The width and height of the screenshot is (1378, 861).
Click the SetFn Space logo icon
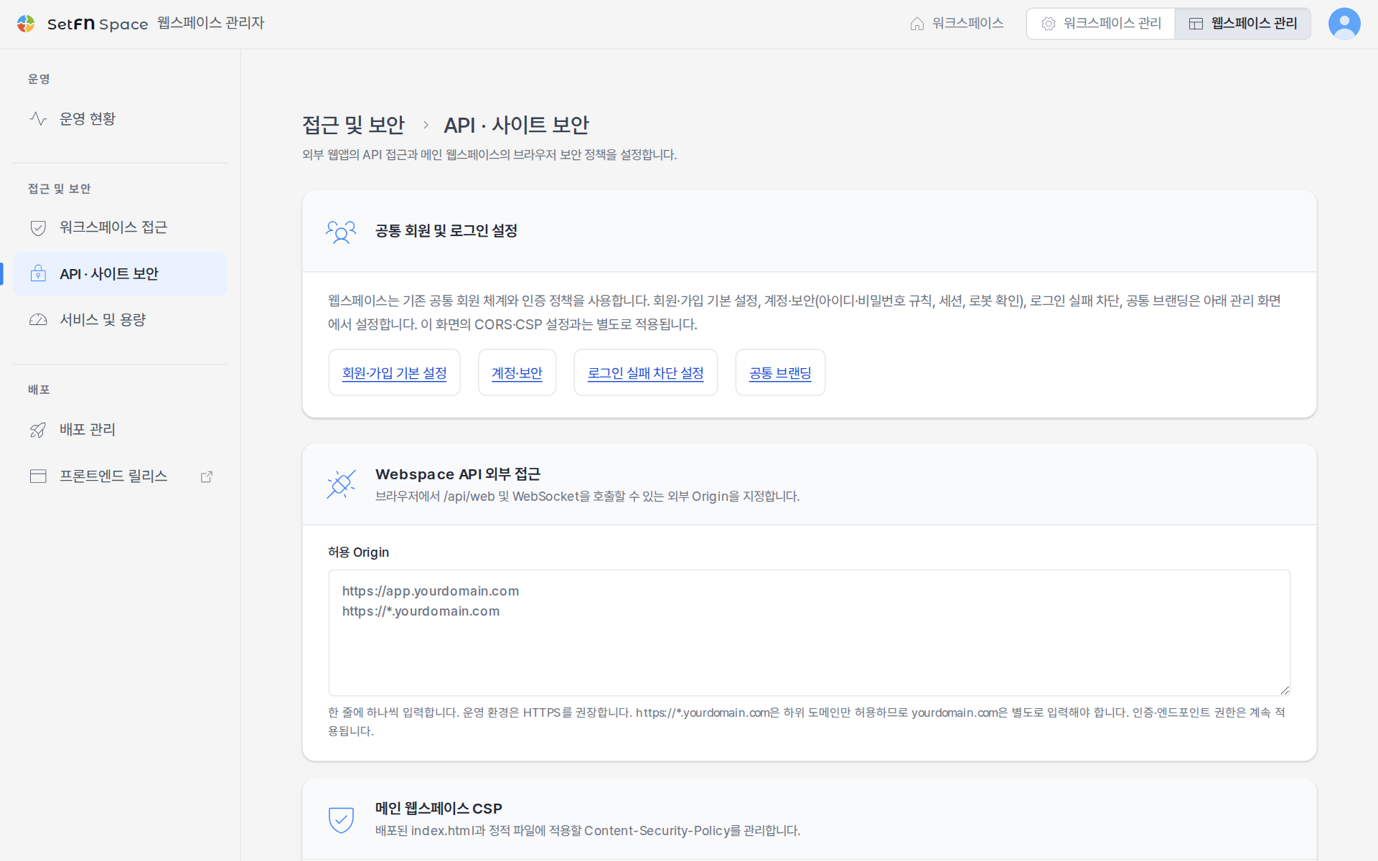(26, 24)
